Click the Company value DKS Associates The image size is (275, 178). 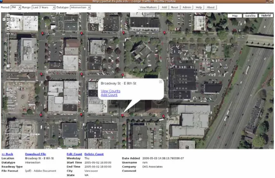pos(152,167)
